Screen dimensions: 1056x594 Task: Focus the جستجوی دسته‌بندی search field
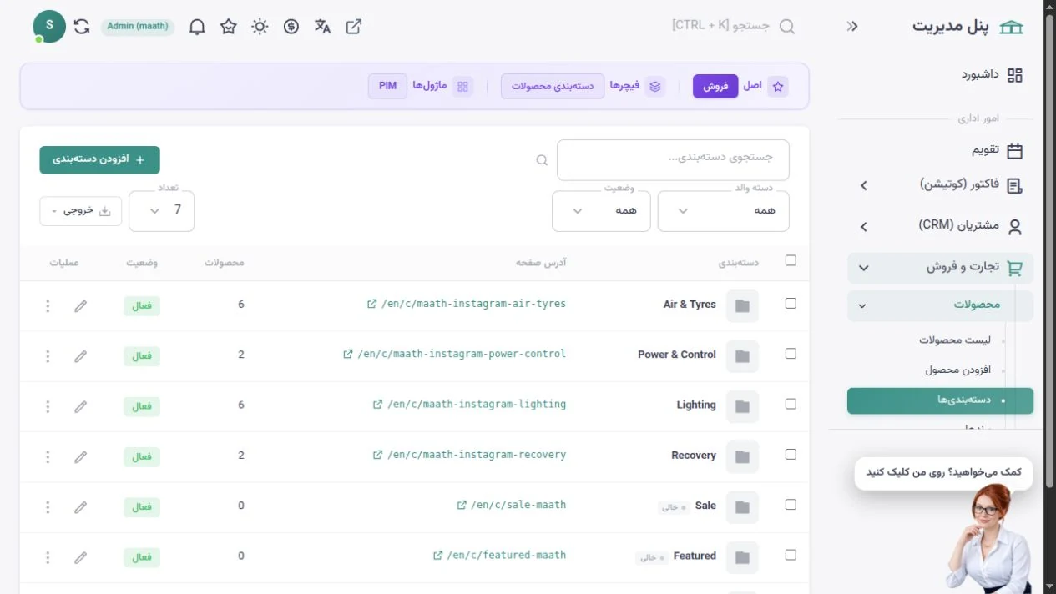tap(673, 159)
